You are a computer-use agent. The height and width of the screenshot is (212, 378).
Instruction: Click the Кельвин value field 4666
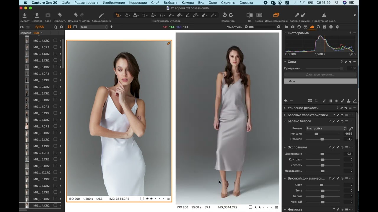[349, 134]
